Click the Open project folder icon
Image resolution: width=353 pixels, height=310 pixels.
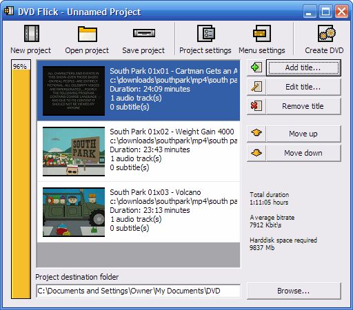pos(88,34)
